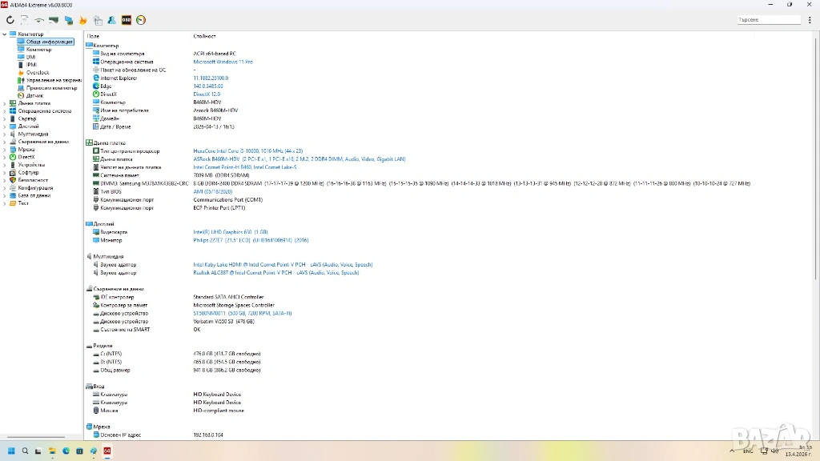Expand the Сървър tree node
The image size is (820, 461).
pos(5,118)
